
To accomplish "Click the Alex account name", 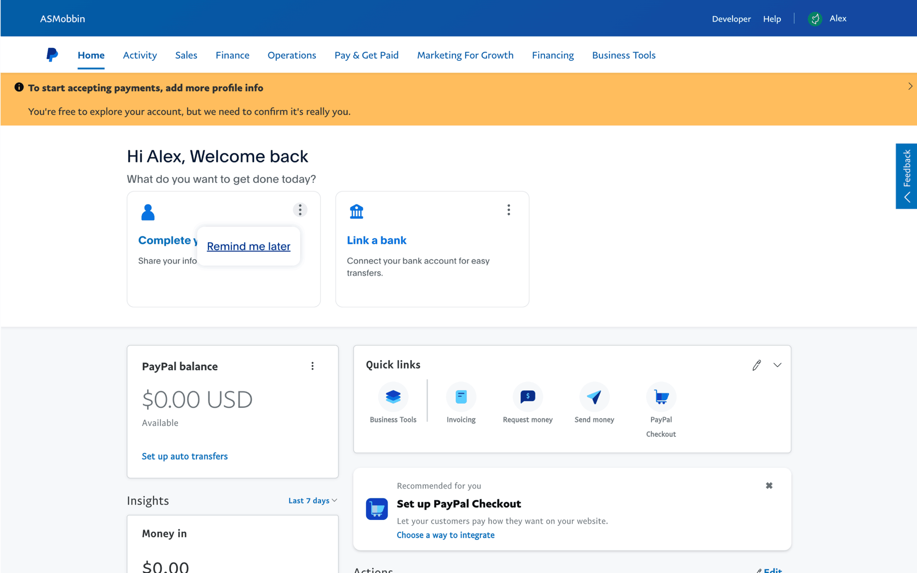I will (x=838, y=18).
